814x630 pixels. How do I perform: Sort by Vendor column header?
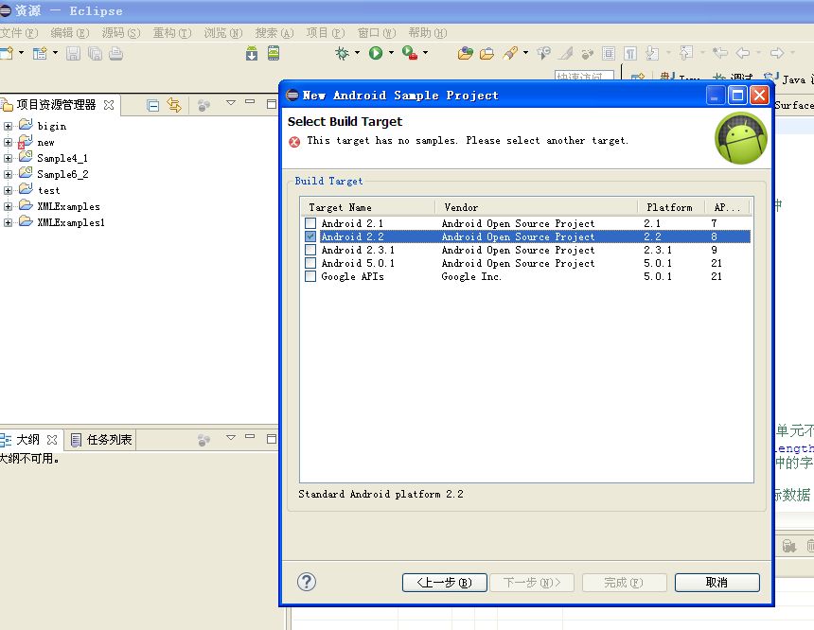(x=536, y=207)
